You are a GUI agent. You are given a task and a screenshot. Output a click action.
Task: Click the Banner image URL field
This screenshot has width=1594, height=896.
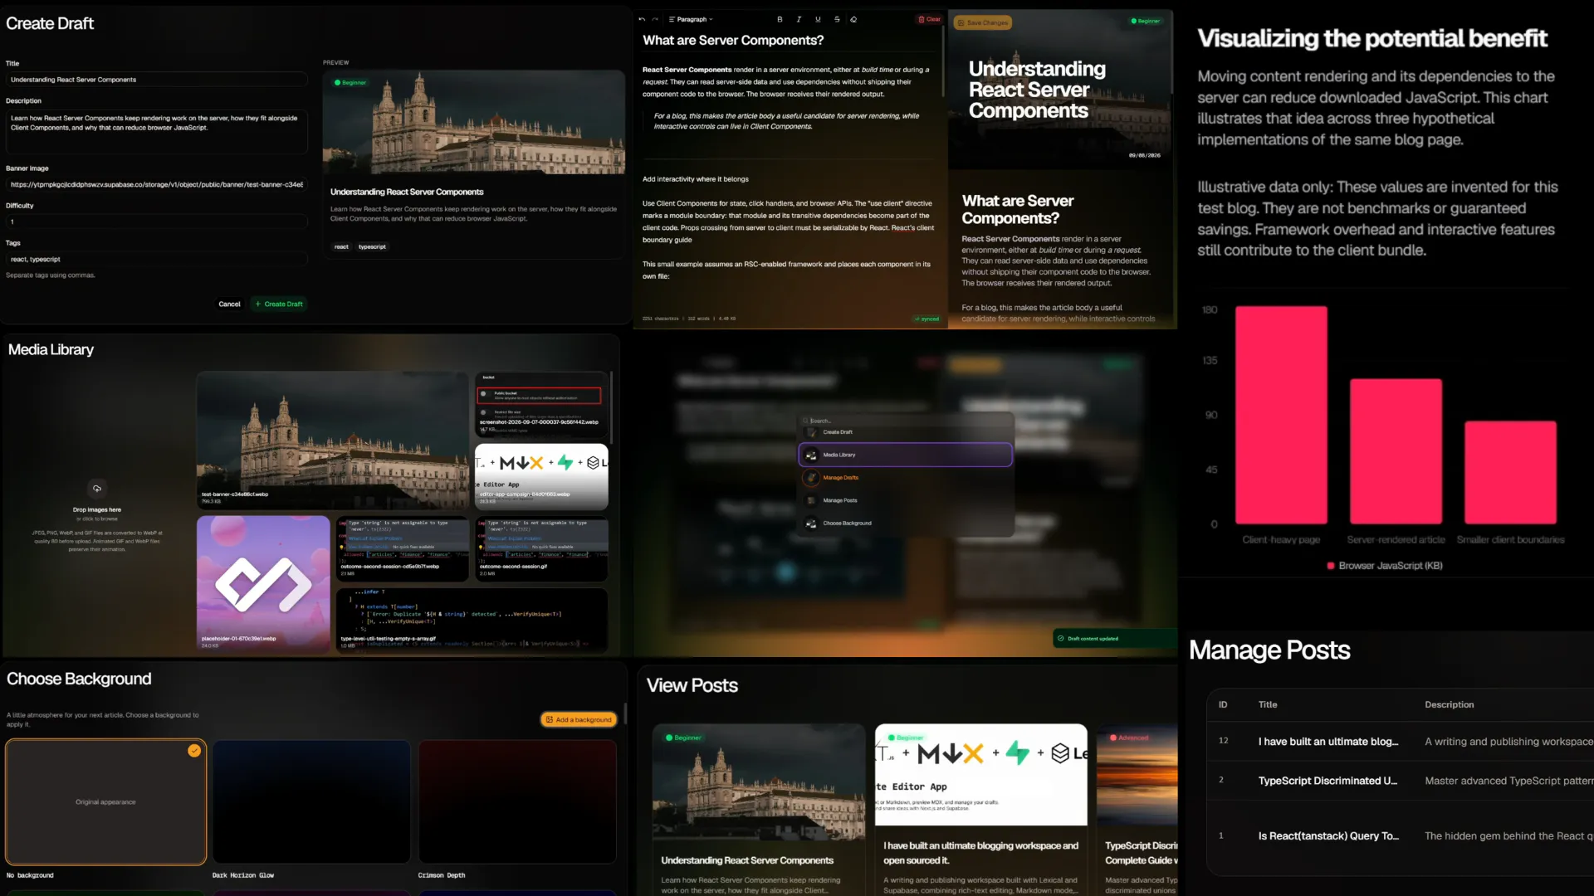156,184
